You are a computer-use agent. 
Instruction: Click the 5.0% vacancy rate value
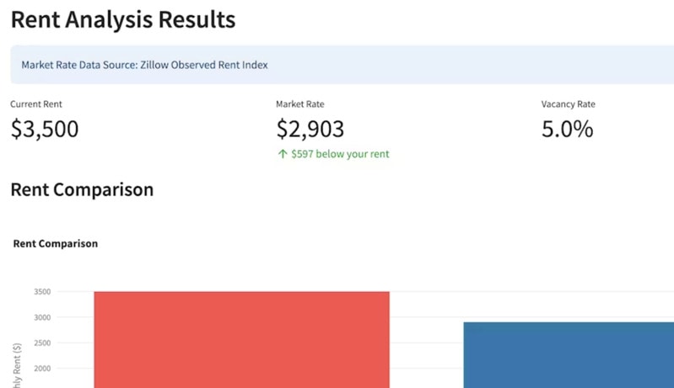(x=567, y=130)
